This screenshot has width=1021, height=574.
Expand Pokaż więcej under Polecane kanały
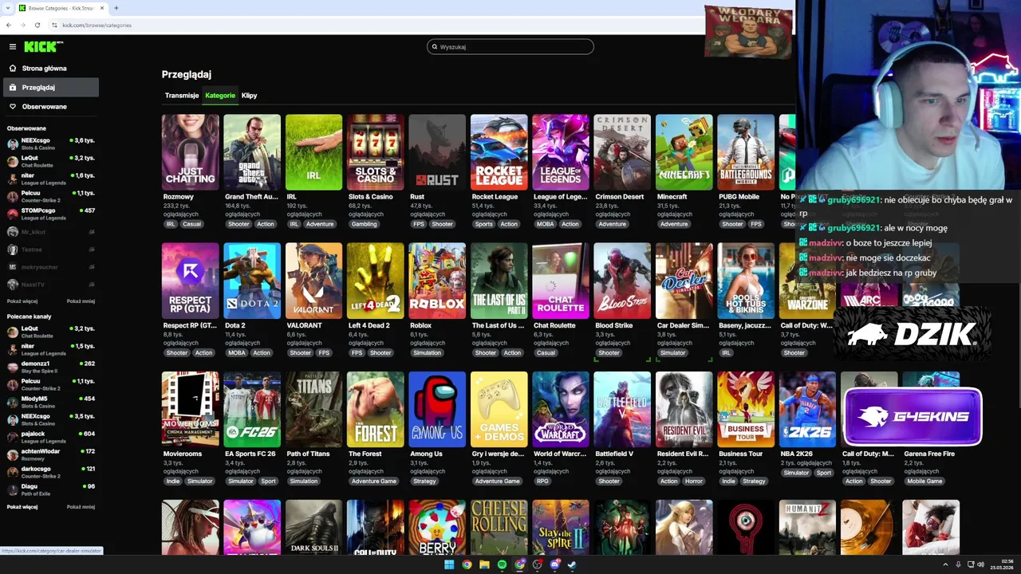click(x=22, y=507)
